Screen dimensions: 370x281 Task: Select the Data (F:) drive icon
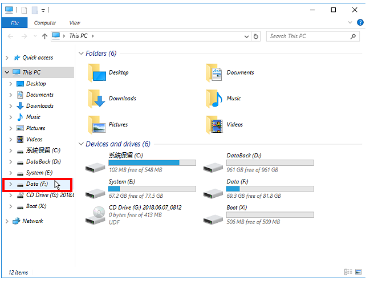(213, 193)
